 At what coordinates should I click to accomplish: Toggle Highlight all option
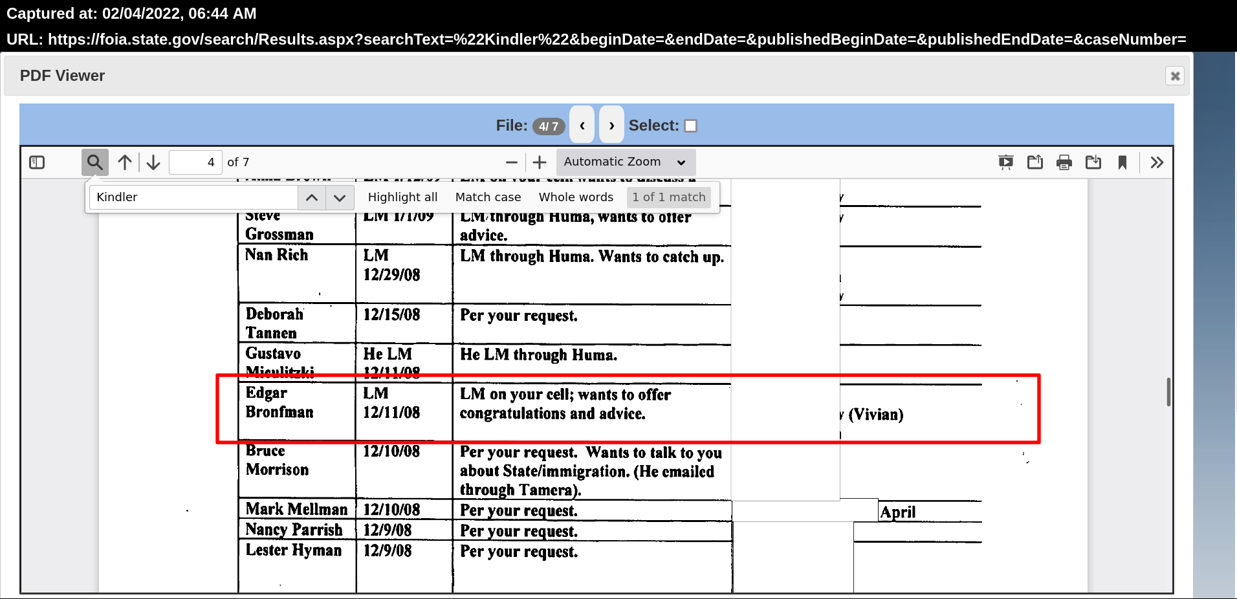pyautogui.click(x=402, y=197)
